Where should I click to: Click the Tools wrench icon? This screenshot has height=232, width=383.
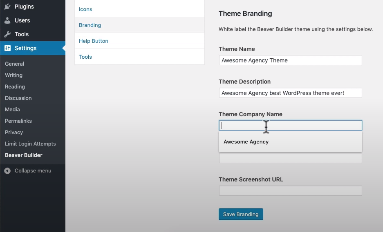[7, 34]
